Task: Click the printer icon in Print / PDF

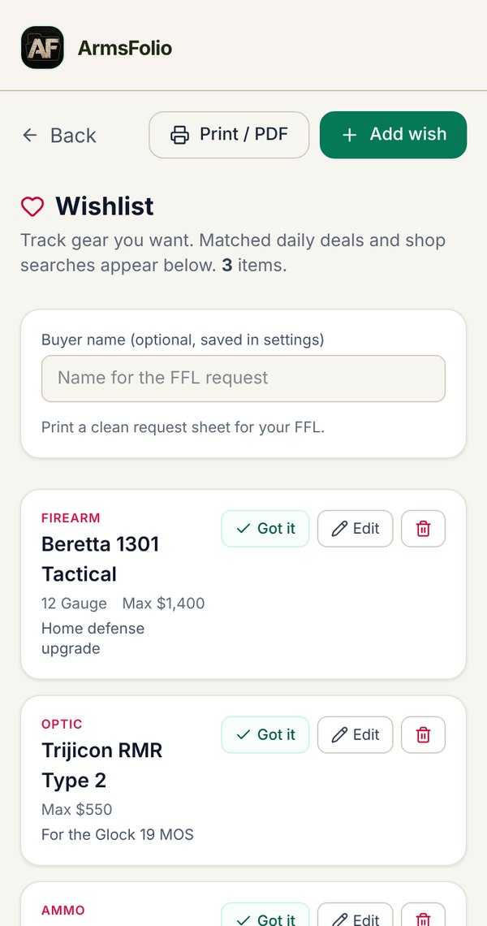Action: point(179,135)
